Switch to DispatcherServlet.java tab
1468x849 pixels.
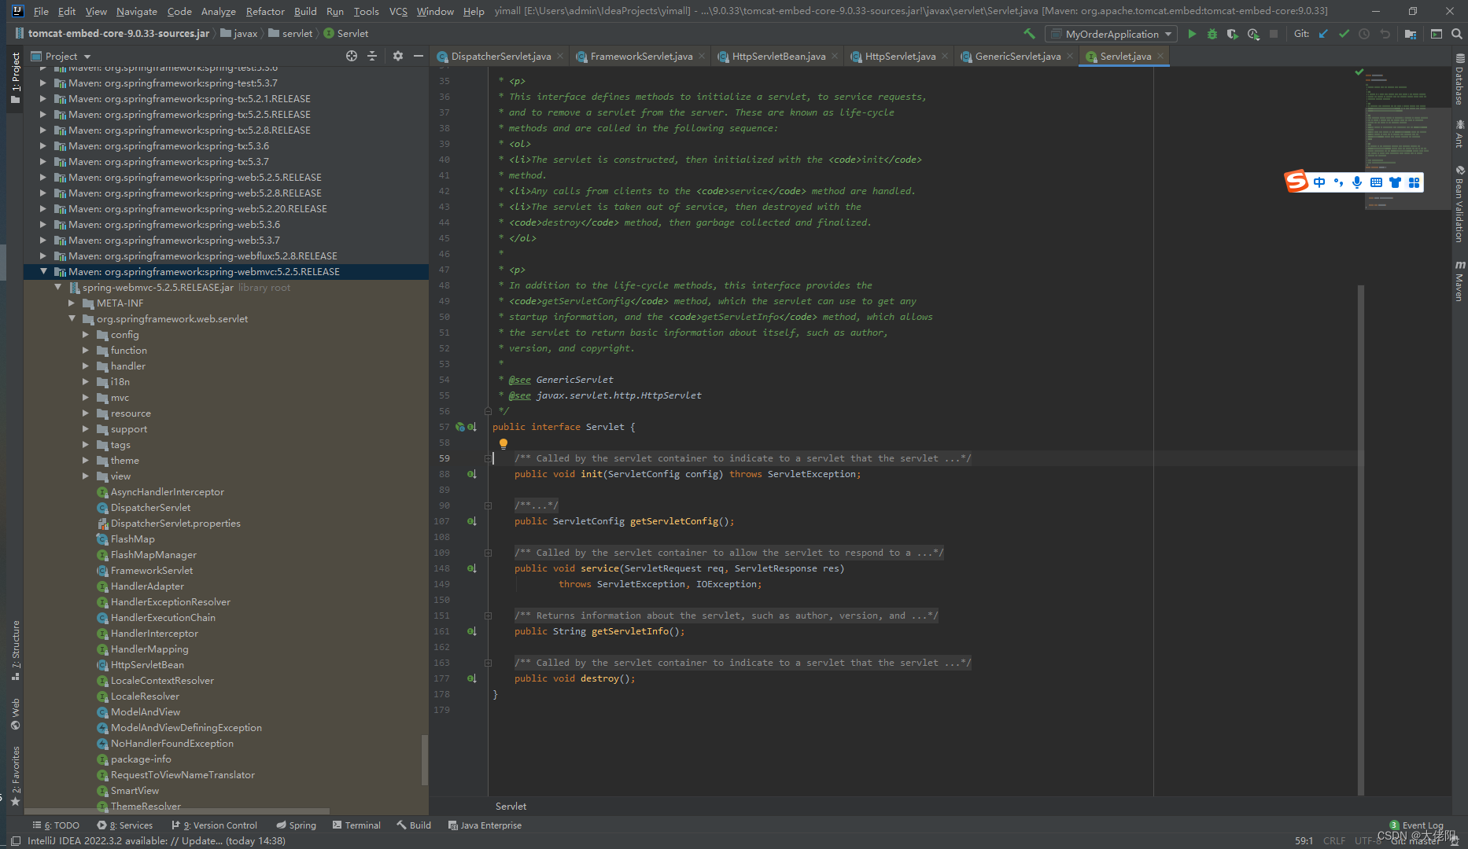[501, 56]
